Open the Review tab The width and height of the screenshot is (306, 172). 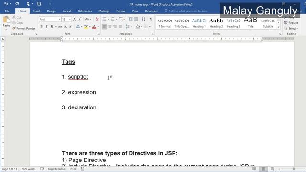click(121, 11)
